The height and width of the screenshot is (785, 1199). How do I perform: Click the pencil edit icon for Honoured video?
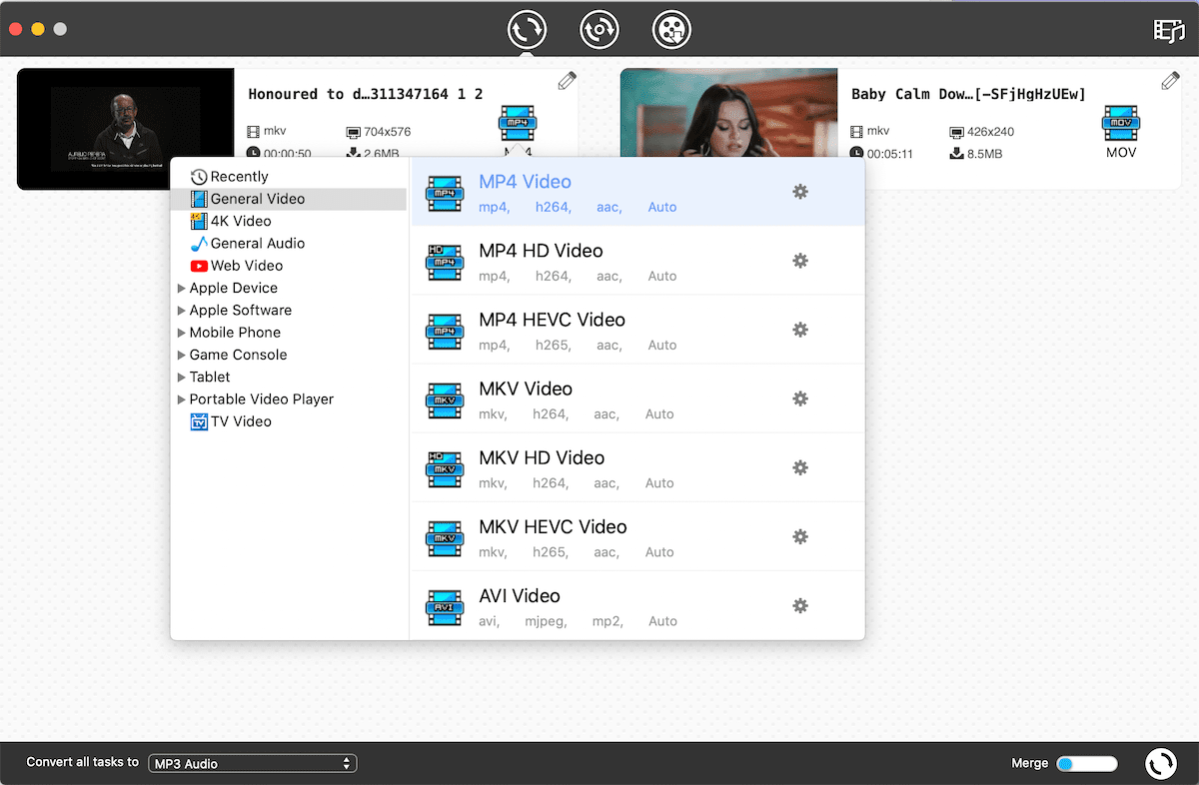click(567, 81)
